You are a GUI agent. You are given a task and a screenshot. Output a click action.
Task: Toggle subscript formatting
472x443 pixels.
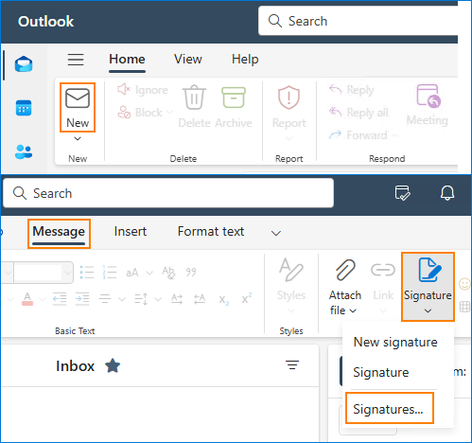(224, 300)
